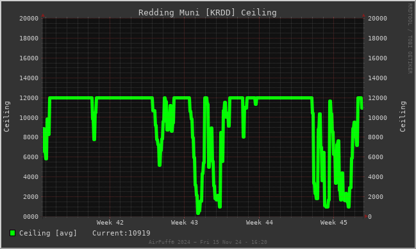Click the red arrow atop right axis
Screen dimensions: 416x249
pos(363,15)
